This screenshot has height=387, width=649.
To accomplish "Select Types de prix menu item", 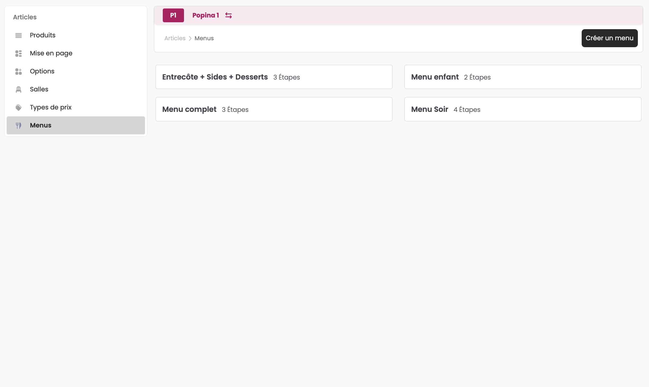I will pos(50,107).
